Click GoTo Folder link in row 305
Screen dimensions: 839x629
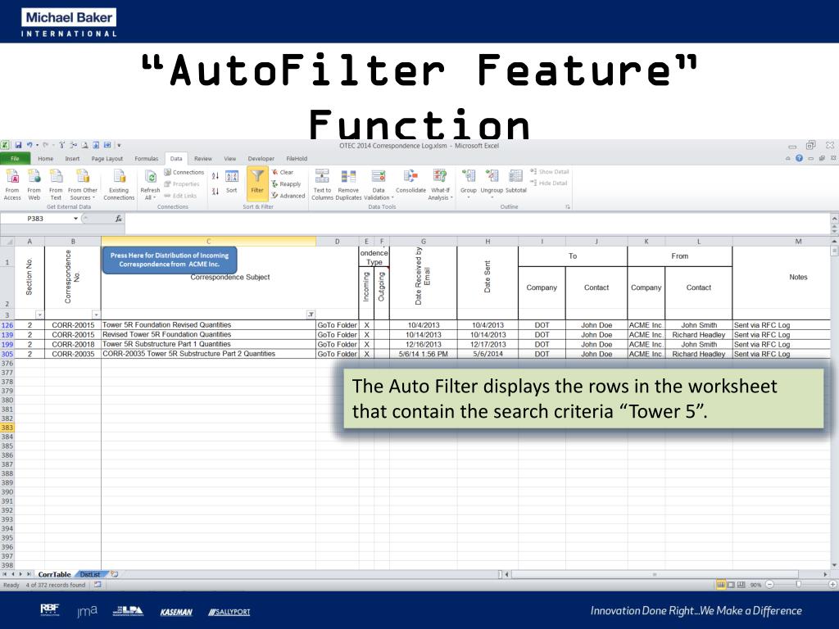coord(337,354)
